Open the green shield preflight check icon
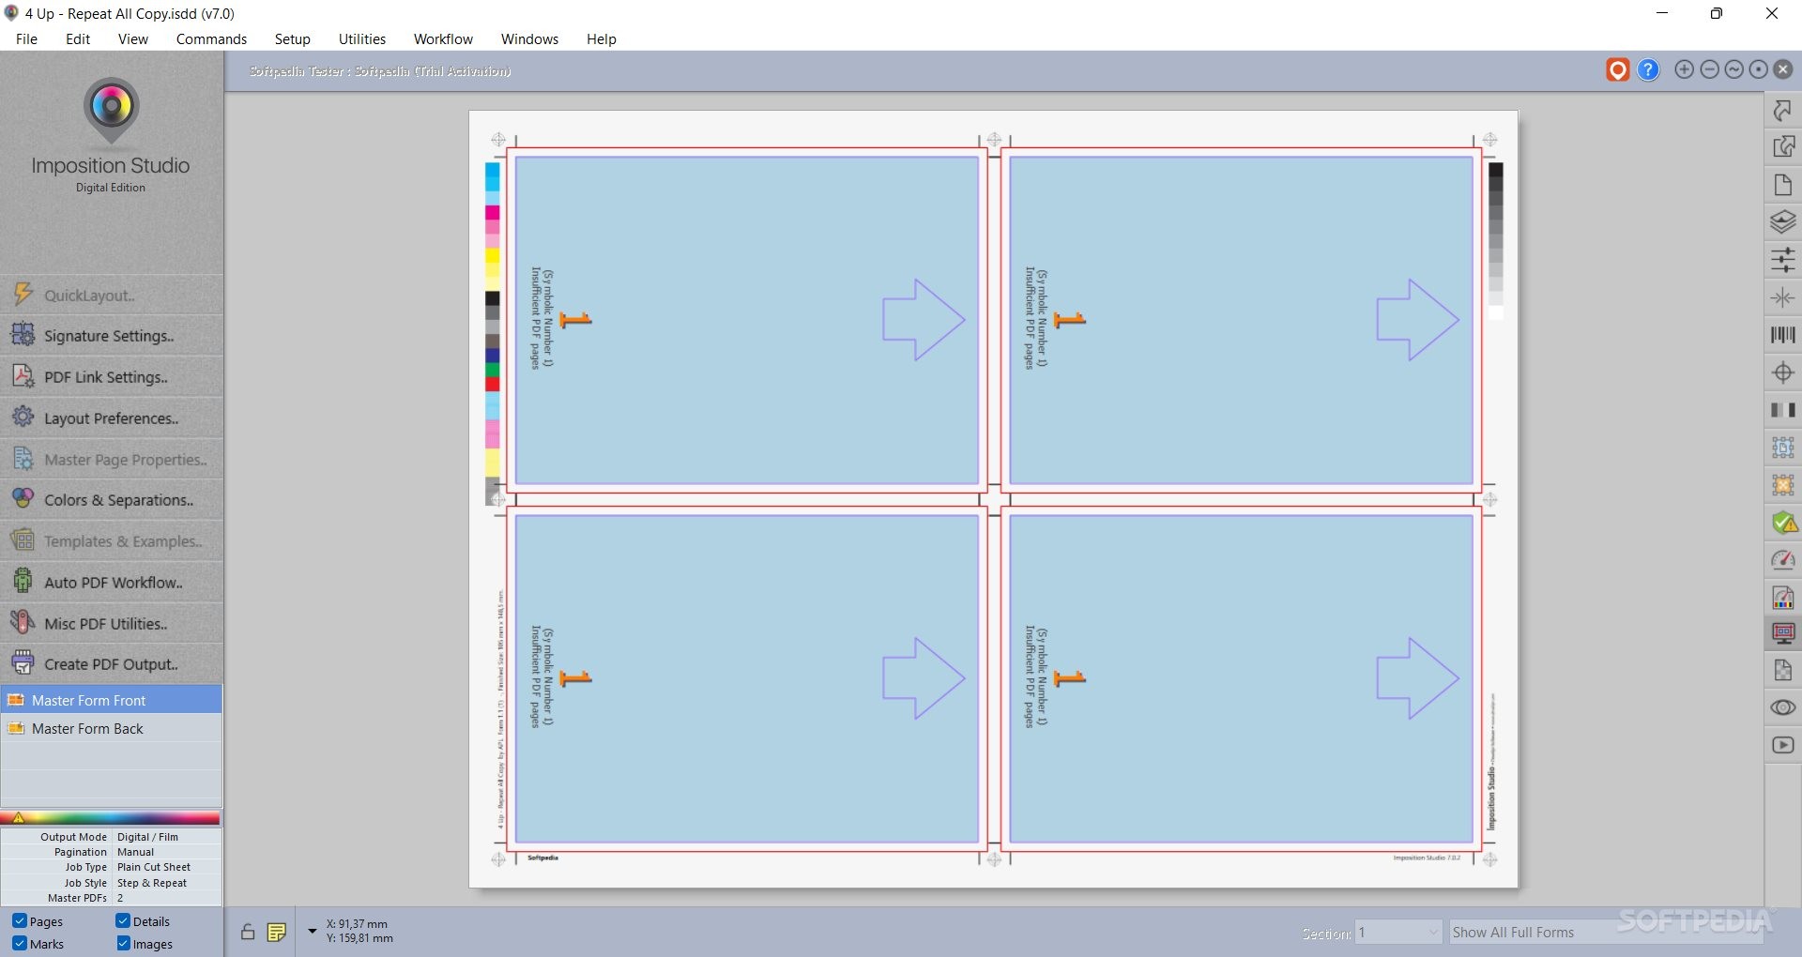 coord(1782,523)
